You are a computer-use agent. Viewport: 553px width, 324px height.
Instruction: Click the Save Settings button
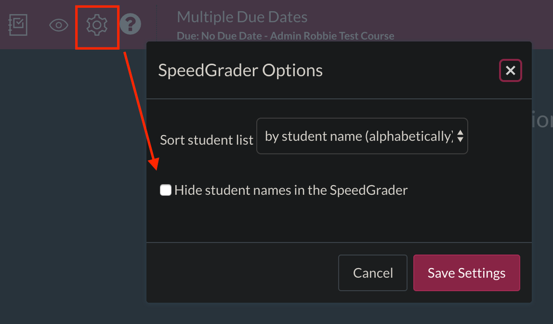click(x=466, y=273)
